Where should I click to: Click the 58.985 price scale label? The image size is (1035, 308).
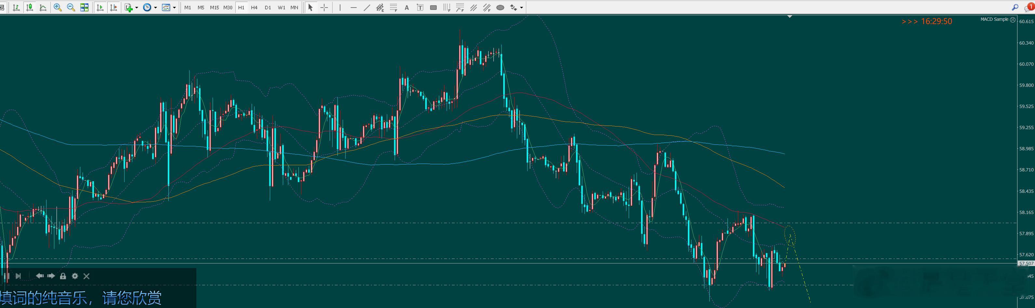click(1026, 149)
